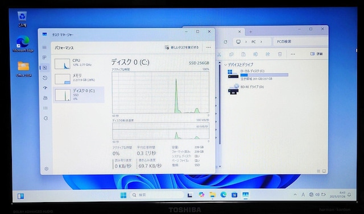Viewport: 364px width, 214px height.
Task: Open Copilot from taskbar
Action: pyautogui.click(x=201, y=195)
